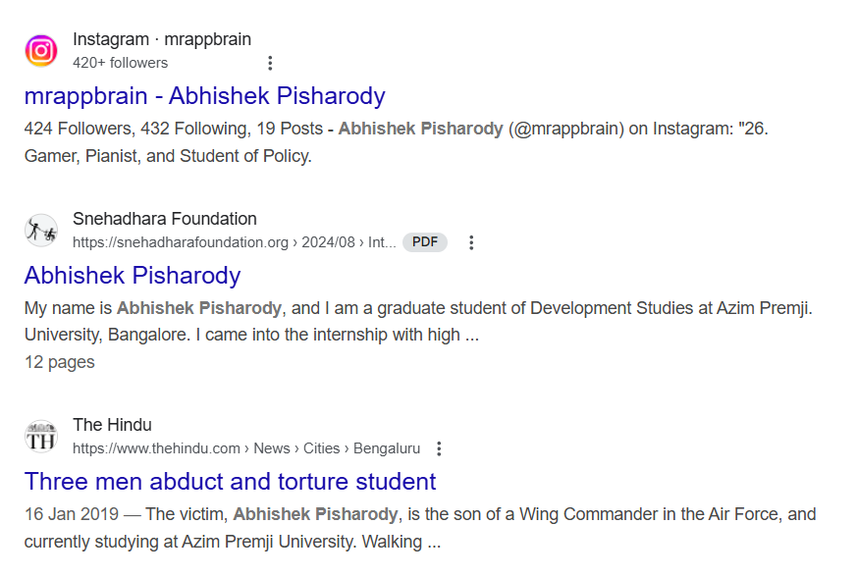Click the "12 pages" label
857x577 pixels.
[x=60, y=362]
